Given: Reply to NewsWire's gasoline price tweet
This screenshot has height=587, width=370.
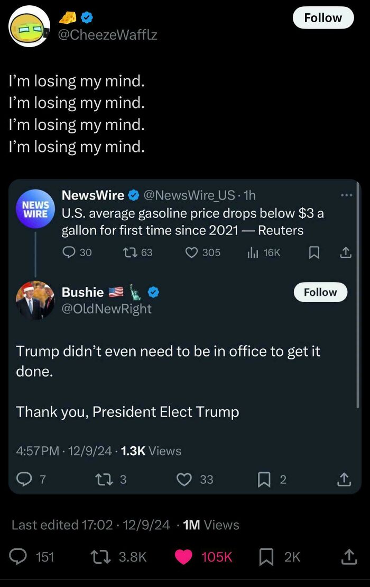Looking at the screenshot, I should point(69,252).
